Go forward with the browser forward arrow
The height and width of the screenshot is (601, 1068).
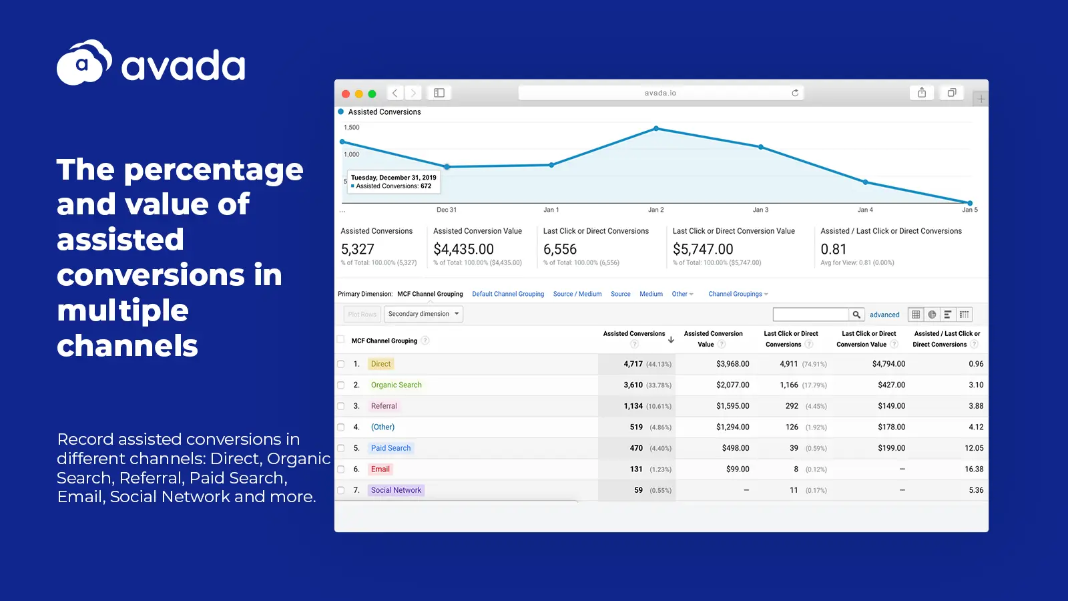(x=414, y=93)
